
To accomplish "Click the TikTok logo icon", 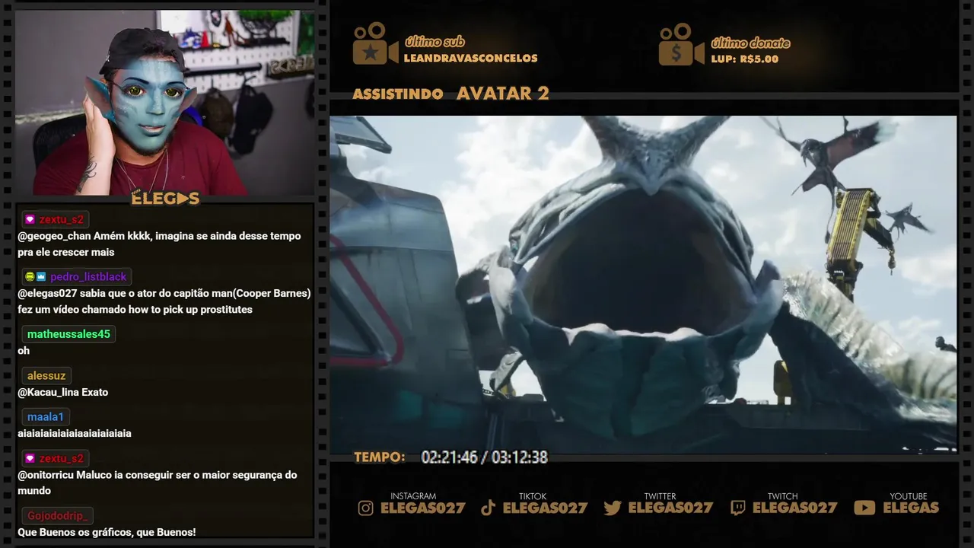I will coord(489,508).
